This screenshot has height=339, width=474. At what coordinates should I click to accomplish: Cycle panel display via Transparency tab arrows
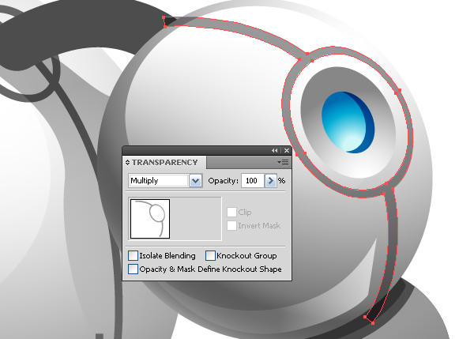(127, 163)
